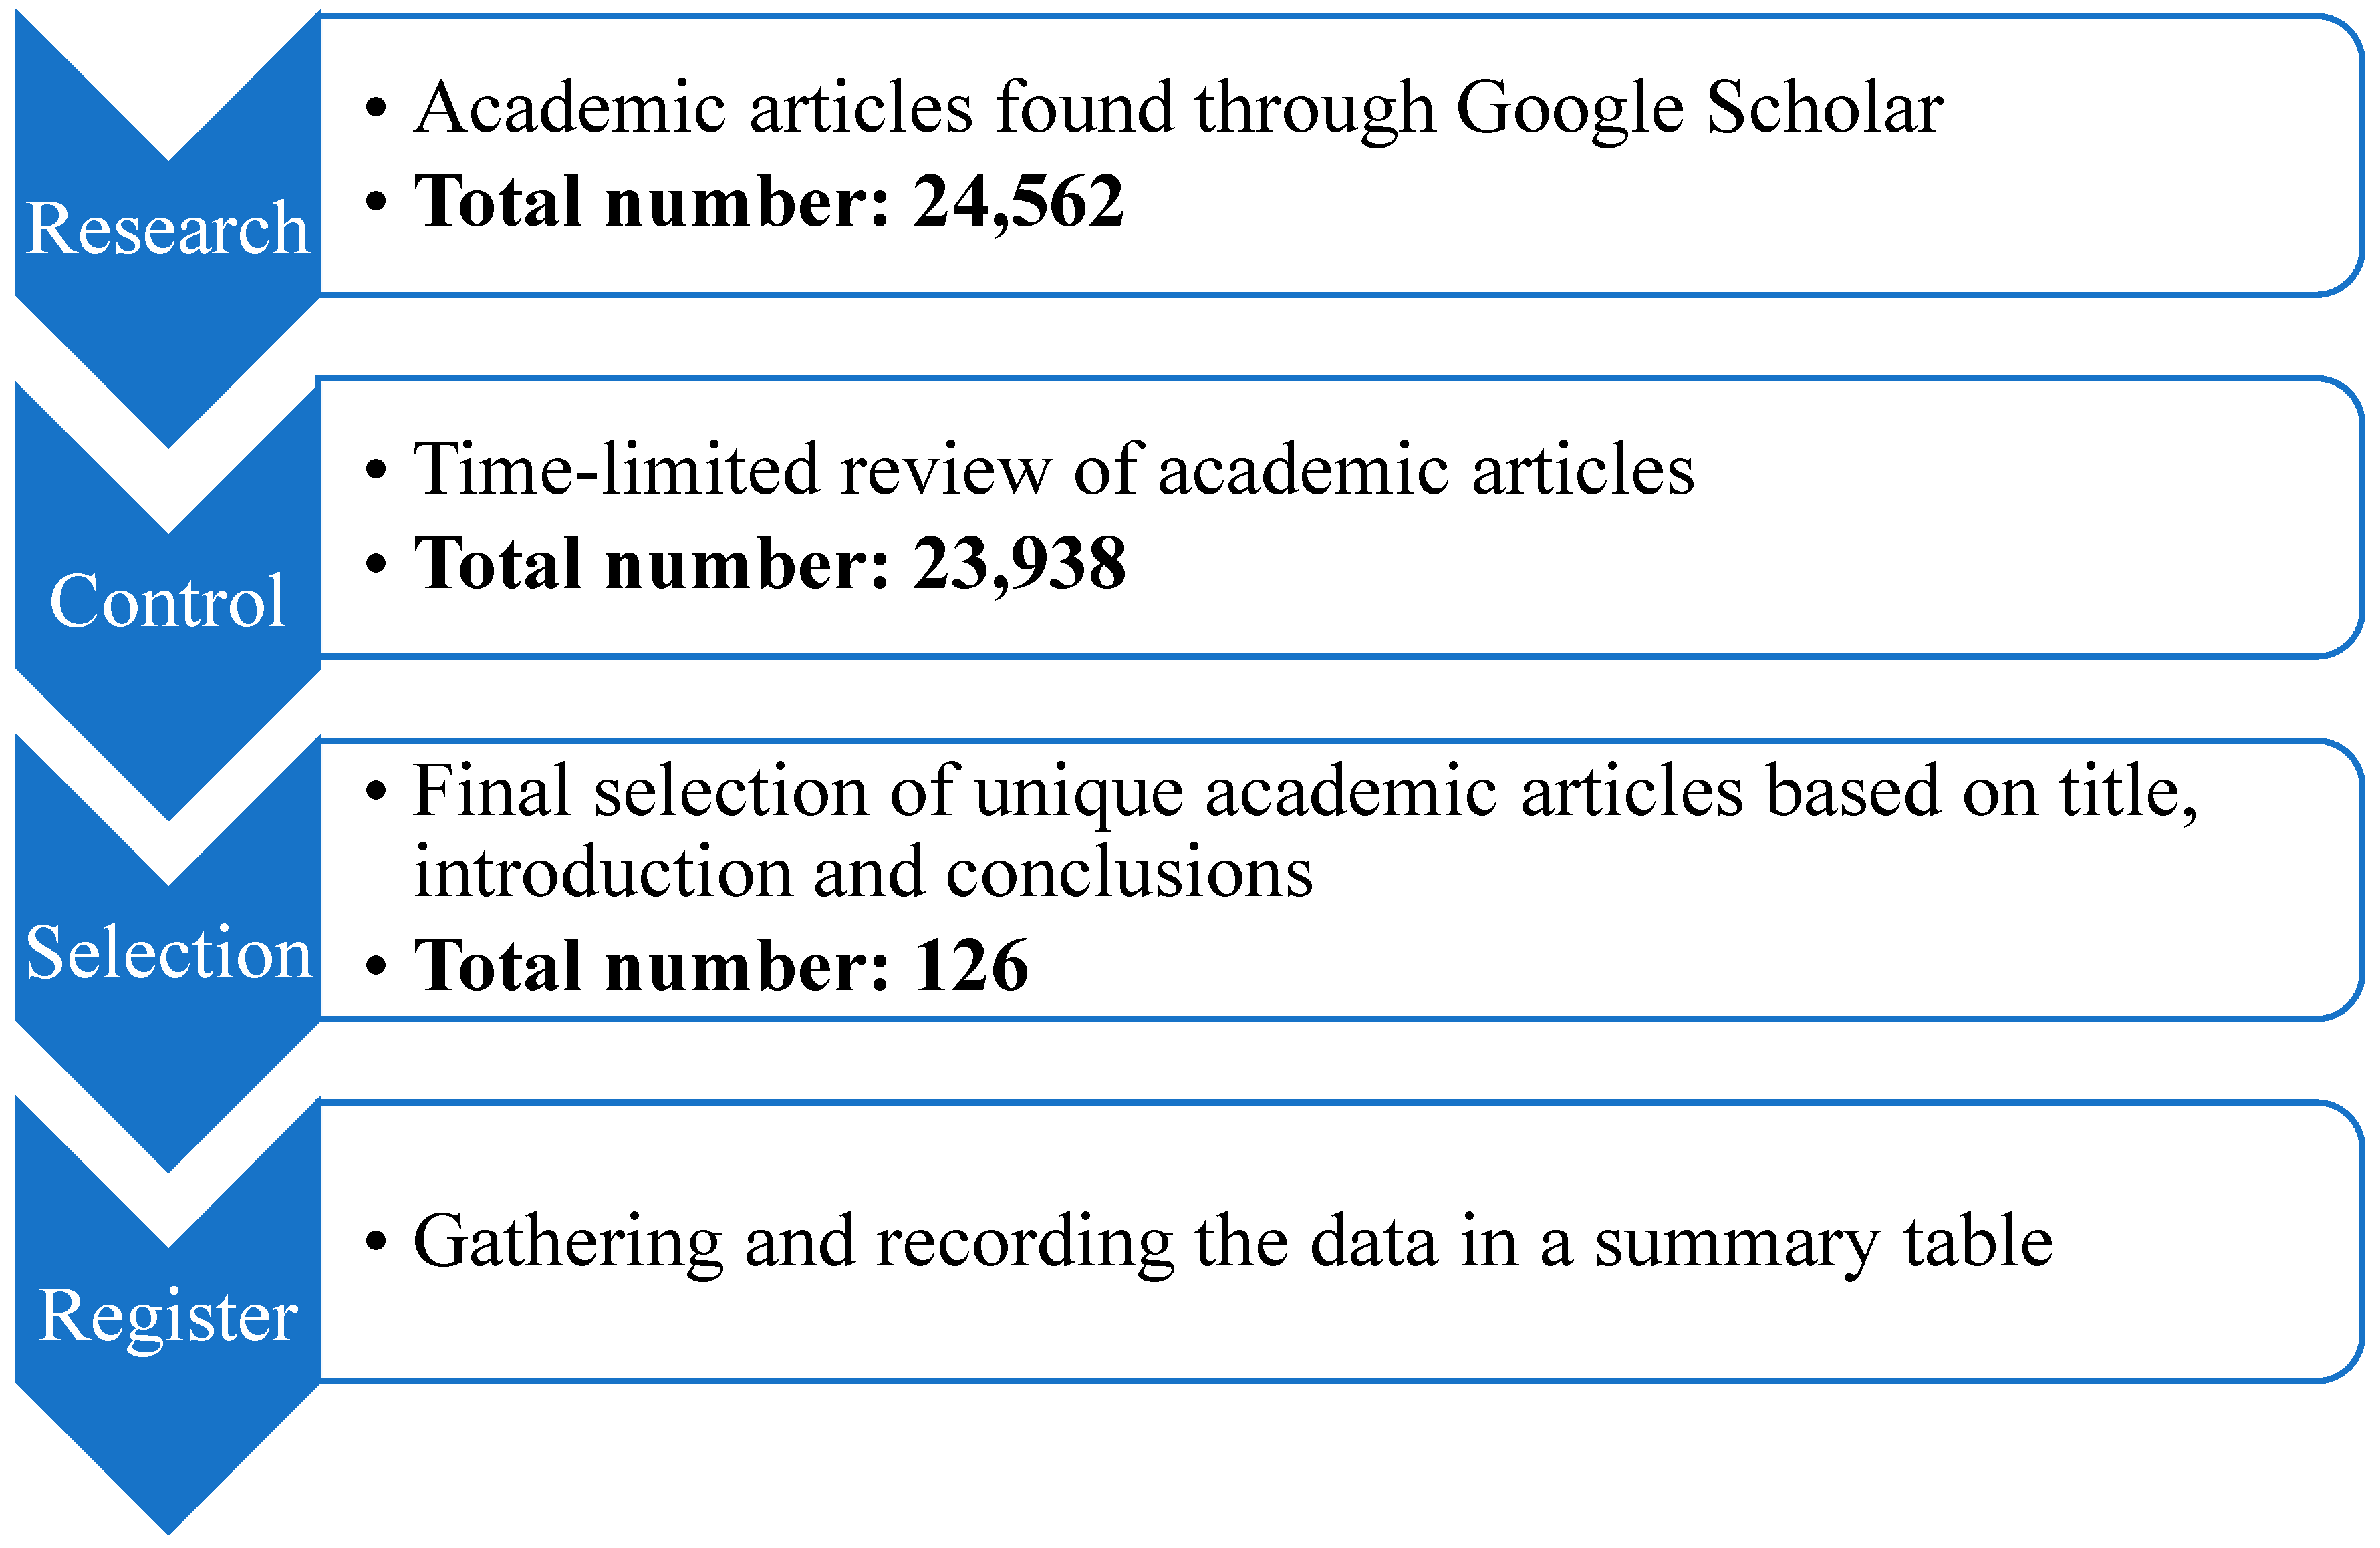This screenshot has height=1548, width=2380.
Task: Click the bold number 23,938
Action: click(1019, 564)
